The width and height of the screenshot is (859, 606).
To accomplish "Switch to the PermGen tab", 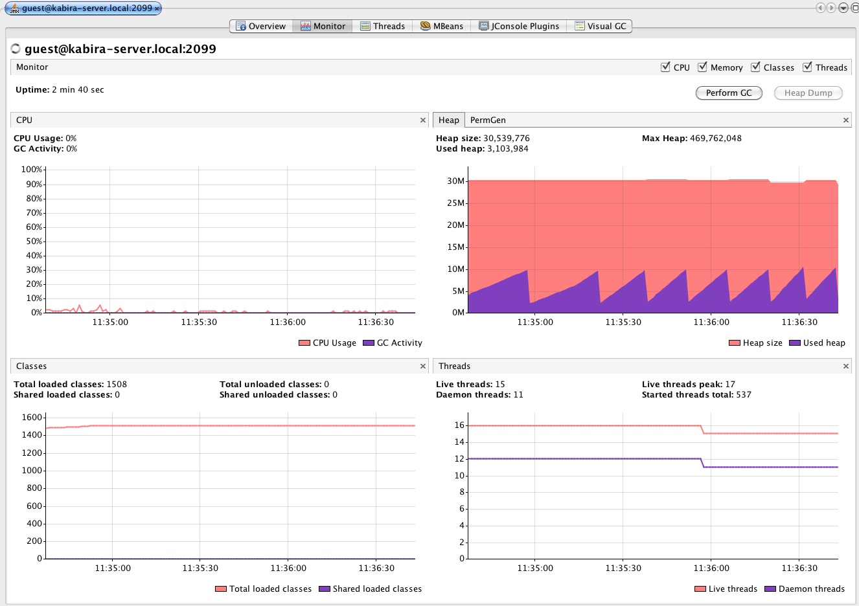I will pyautogui.click(x=488, y=120).
